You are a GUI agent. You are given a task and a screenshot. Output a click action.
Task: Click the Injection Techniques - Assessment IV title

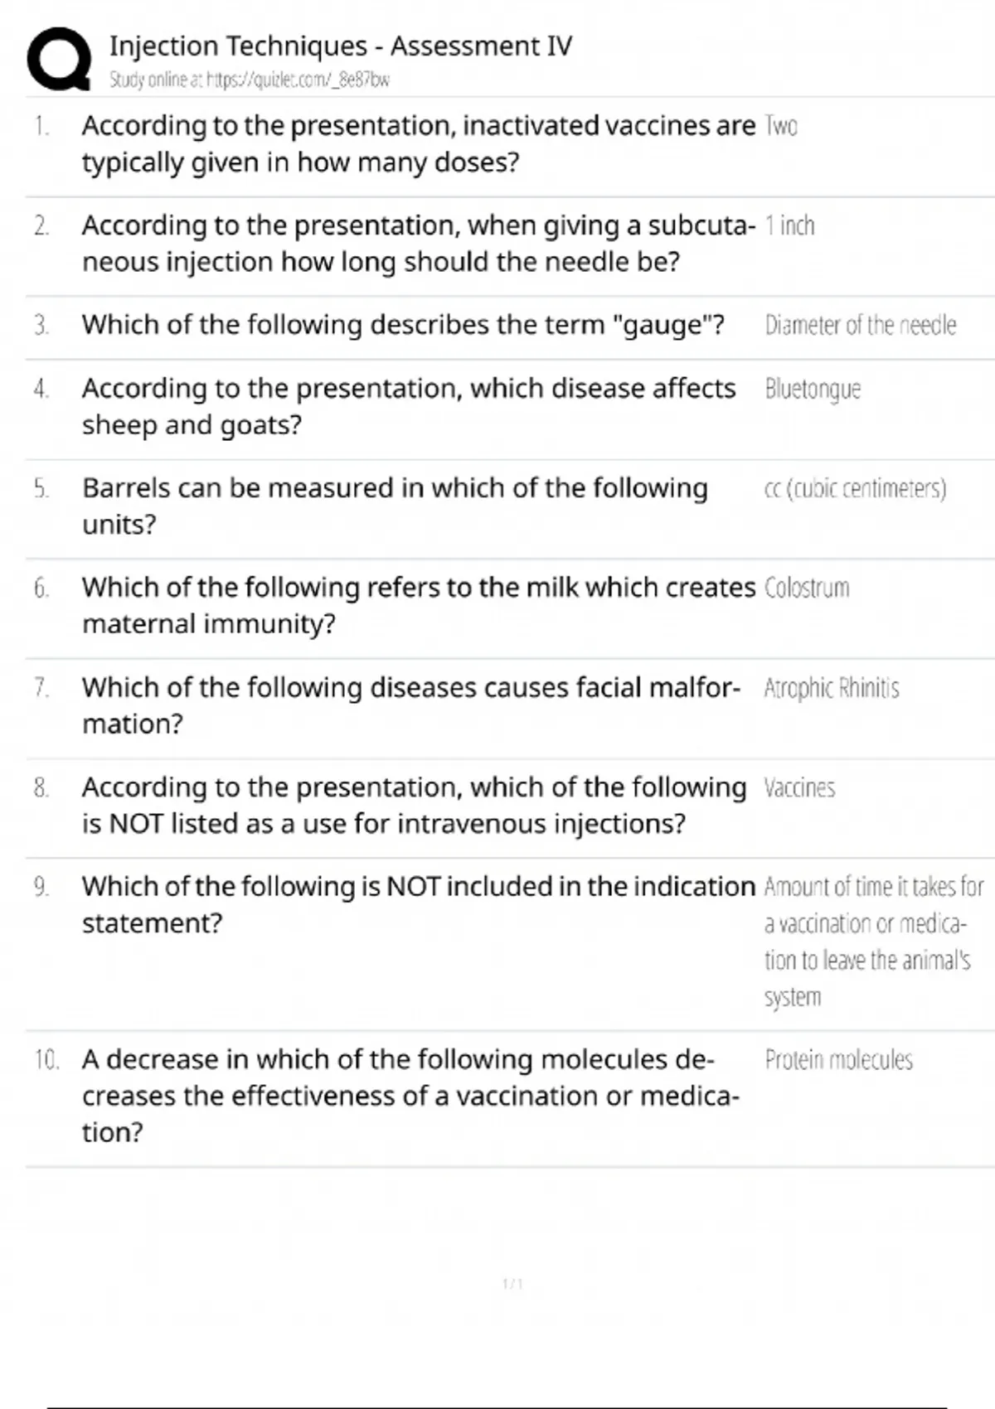(341, 46)
